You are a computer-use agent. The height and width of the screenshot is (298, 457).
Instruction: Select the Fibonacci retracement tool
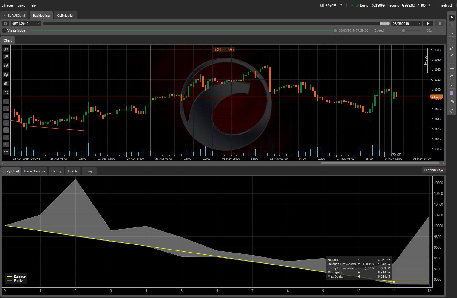(452, 63)
